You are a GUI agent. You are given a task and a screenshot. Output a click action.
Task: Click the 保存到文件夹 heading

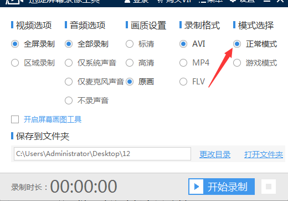tap(43, 137)
